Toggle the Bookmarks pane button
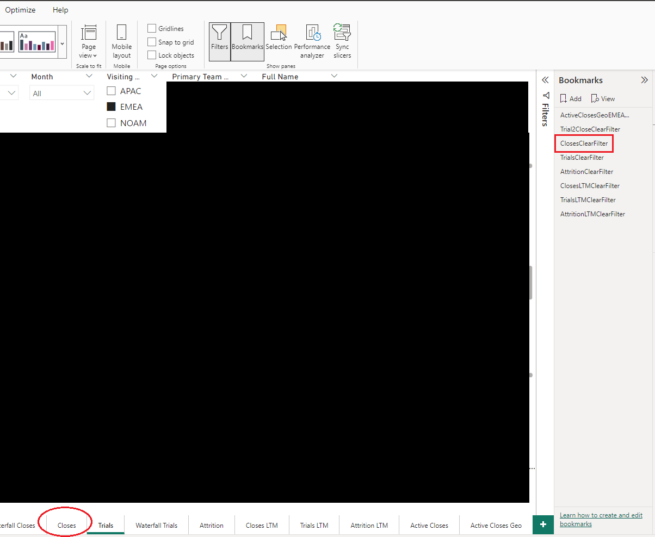This screenshot has width=655, height=537. point(248,41)
